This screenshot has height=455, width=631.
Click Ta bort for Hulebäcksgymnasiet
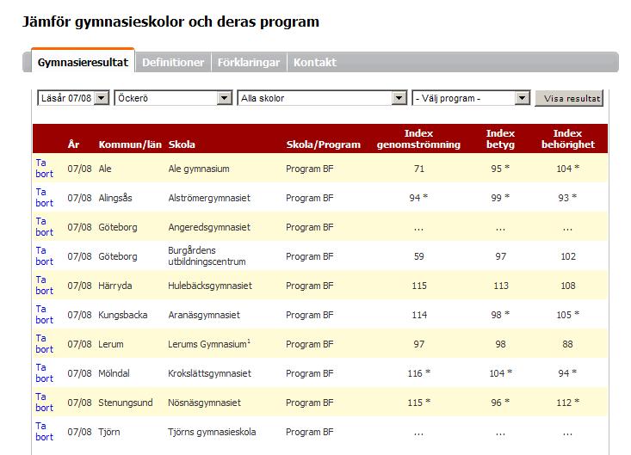coord(44,286)
